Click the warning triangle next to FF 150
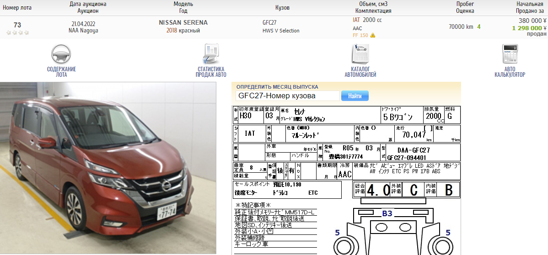 372,35
